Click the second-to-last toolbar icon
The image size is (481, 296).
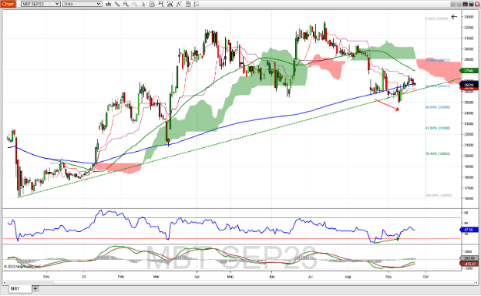[x=188, y=4]
